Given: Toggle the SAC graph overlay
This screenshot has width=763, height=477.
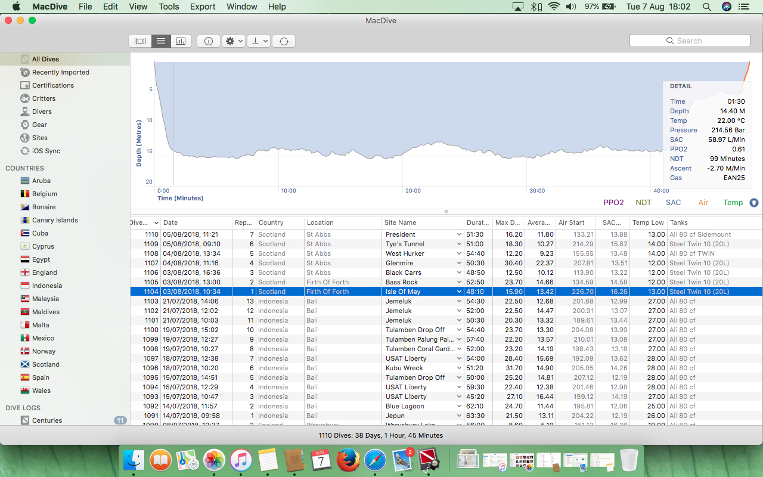Looking at the screenshot, I should [673, 203].
